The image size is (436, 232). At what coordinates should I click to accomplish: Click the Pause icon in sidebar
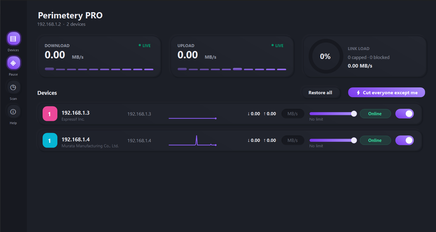pos(13,63)
